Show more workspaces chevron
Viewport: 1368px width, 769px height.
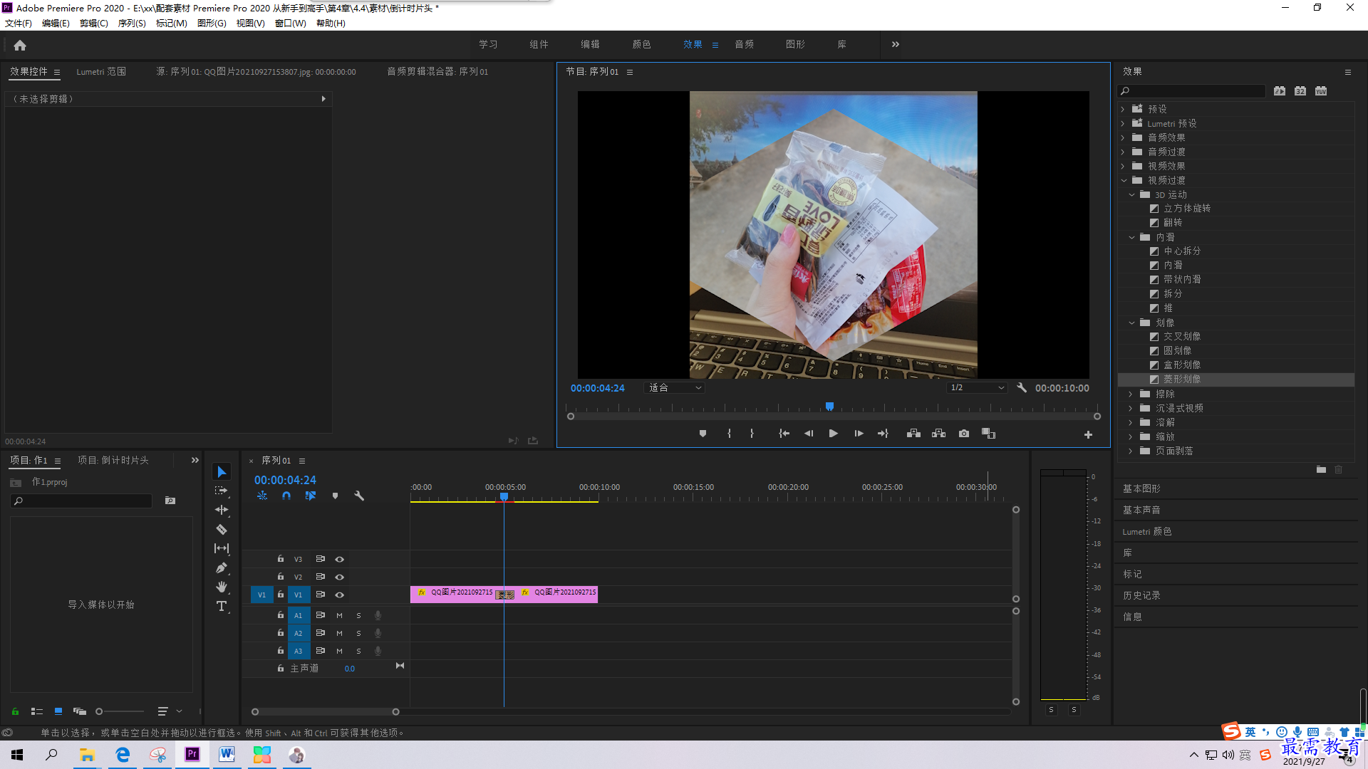tap(896, 44)
